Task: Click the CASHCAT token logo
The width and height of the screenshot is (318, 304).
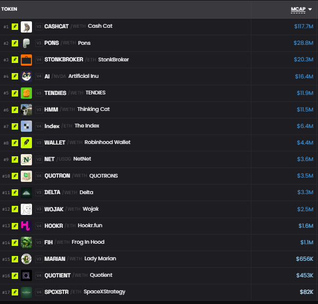Action: (26, 27)
